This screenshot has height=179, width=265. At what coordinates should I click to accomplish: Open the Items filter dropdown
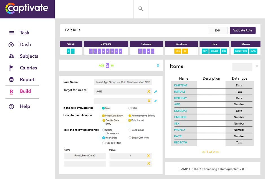(x=257, y=66)
